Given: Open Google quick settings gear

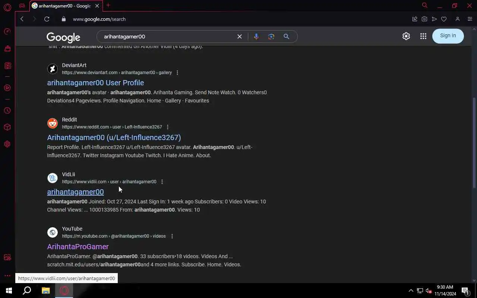Looking at the screenshot, I should [406, 36].
